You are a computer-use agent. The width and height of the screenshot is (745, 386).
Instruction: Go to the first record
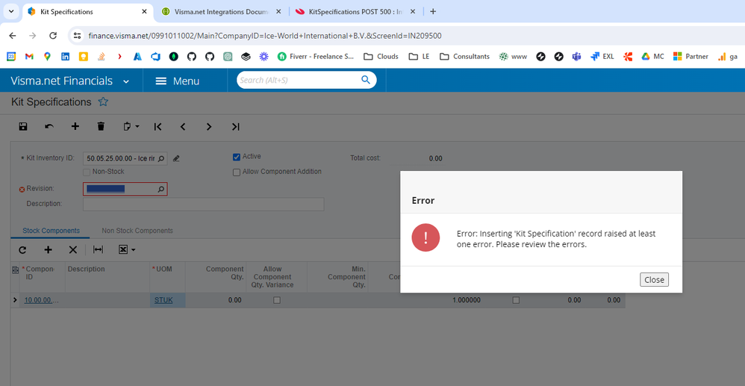[158, 126]
